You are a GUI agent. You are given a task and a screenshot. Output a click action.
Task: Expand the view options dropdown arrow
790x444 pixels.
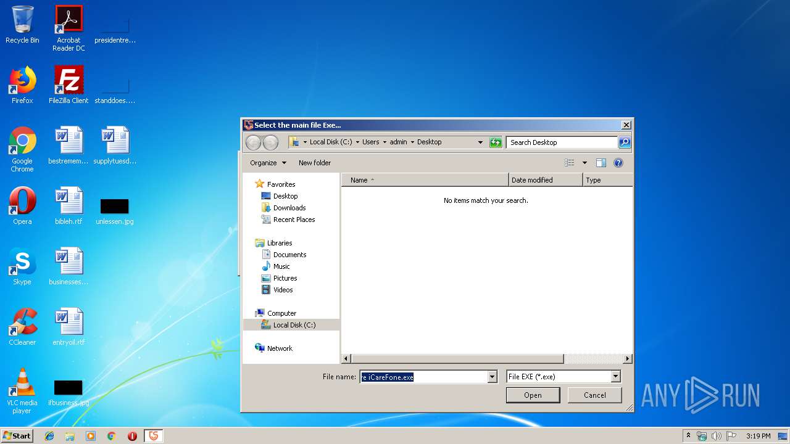point(584,163)
